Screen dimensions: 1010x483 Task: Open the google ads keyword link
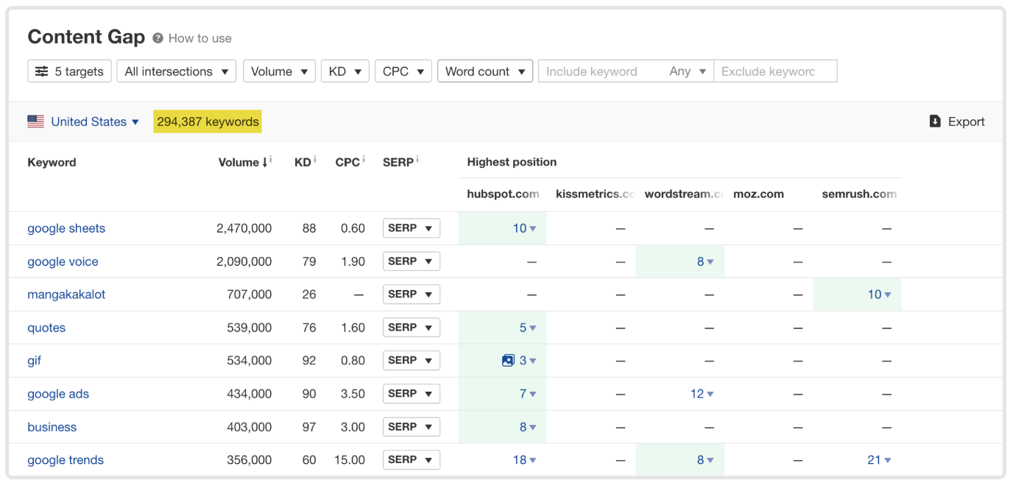pos(58,394)
